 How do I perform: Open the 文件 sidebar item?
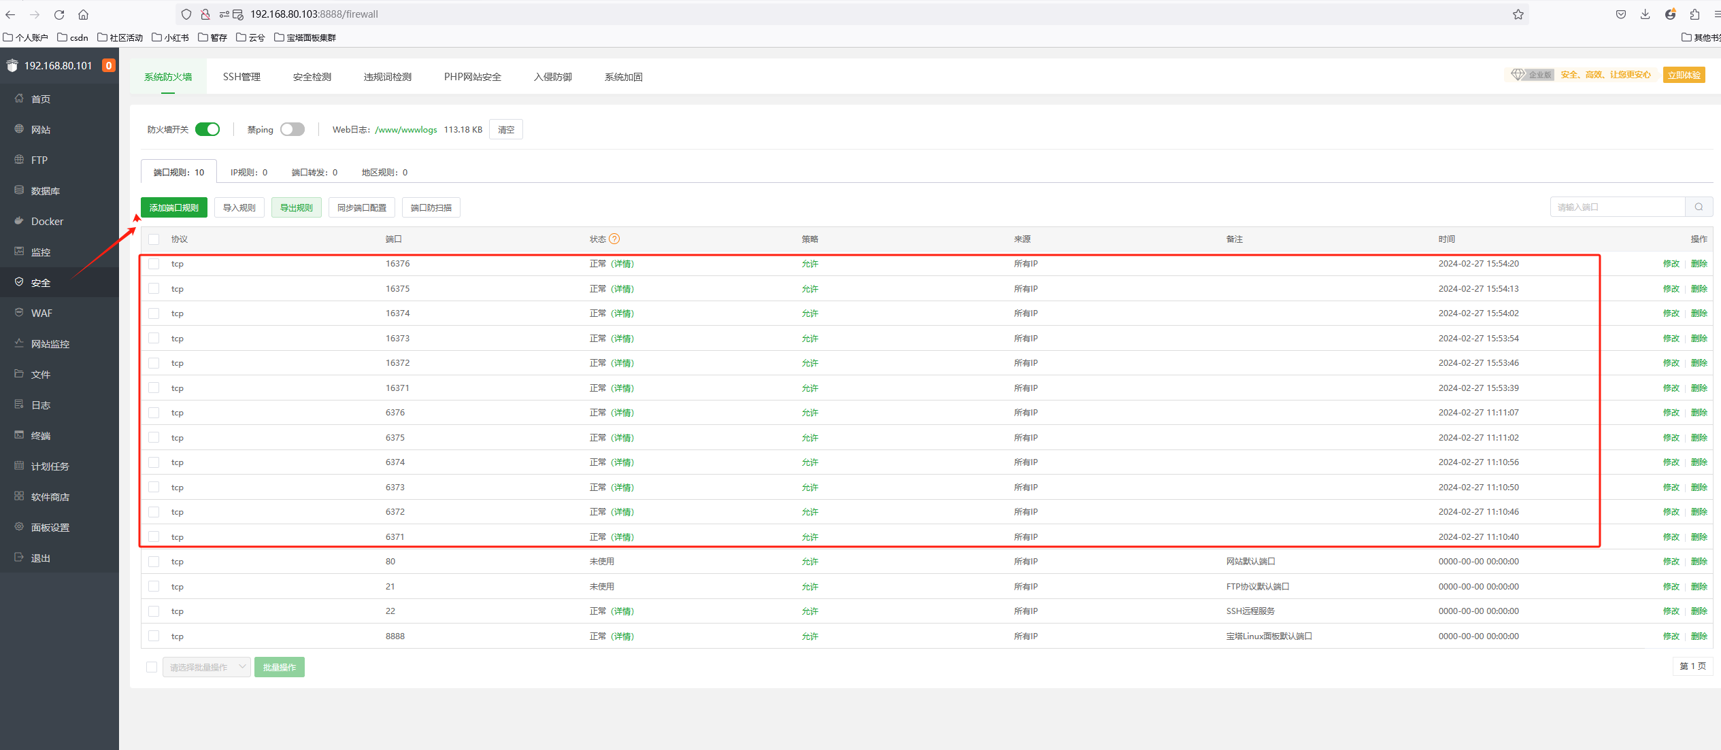pyautogui.click(x=59, y=374)
